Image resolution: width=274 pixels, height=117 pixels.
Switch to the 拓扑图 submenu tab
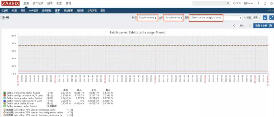coord(80,10)
